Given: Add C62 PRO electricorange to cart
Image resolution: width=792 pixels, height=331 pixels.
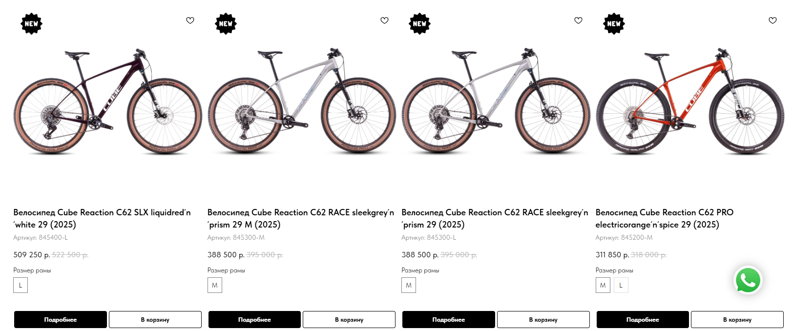Looking at the screenshot, I should point(737,320).
